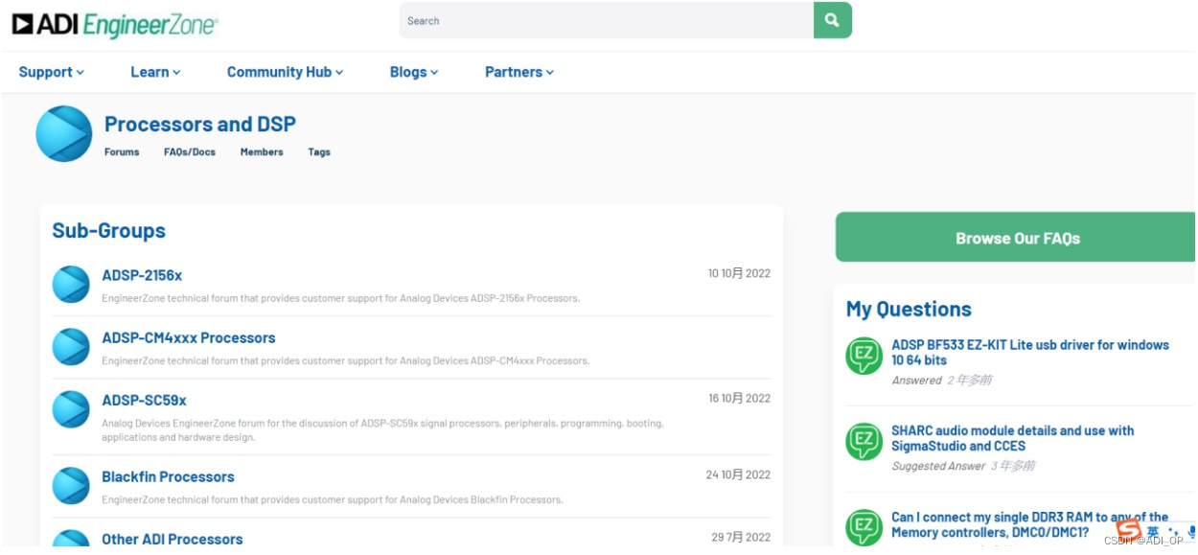This screenshot has height=555, width=1198.
Task: Switch to the Members tab
Action: pyautogui.click(x=262, y=151)
